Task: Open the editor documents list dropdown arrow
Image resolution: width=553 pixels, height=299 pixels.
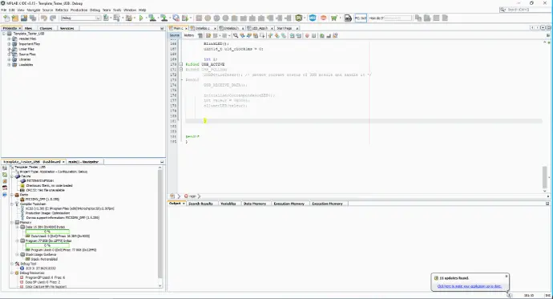Action: pyautogui.click(x=543, y=28)
